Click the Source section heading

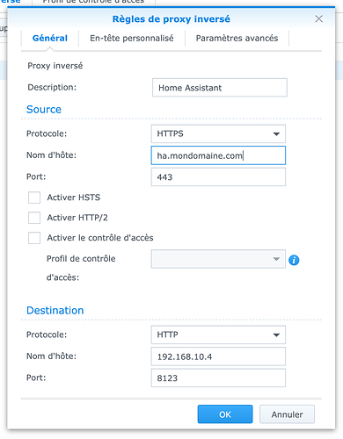44,110
